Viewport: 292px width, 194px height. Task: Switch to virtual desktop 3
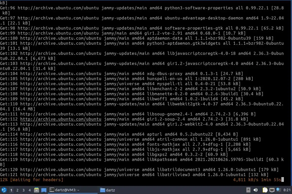(x=24, y=190)
